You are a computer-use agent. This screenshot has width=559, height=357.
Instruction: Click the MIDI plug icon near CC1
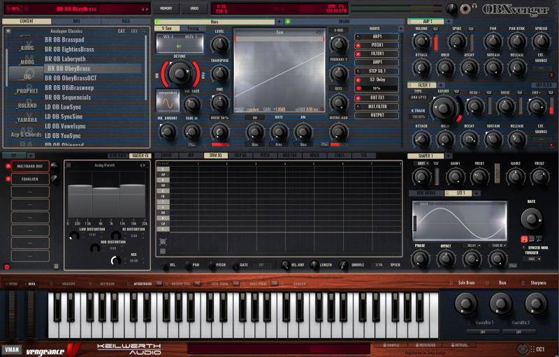[523, 349]
